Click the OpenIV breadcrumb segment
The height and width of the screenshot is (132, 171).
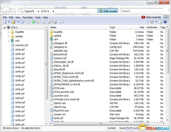(29, 11)
